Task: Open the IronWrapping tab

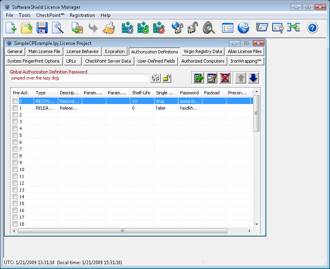Action: click(246, 61)
